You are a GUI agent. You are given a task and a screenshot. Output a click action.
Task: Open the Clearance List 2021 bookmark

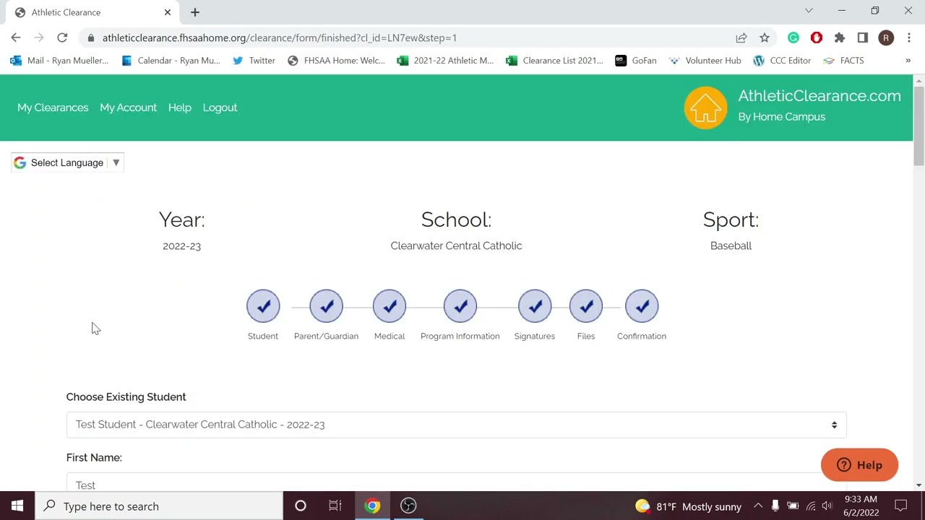pyautogui.click(x=554, y=61)
